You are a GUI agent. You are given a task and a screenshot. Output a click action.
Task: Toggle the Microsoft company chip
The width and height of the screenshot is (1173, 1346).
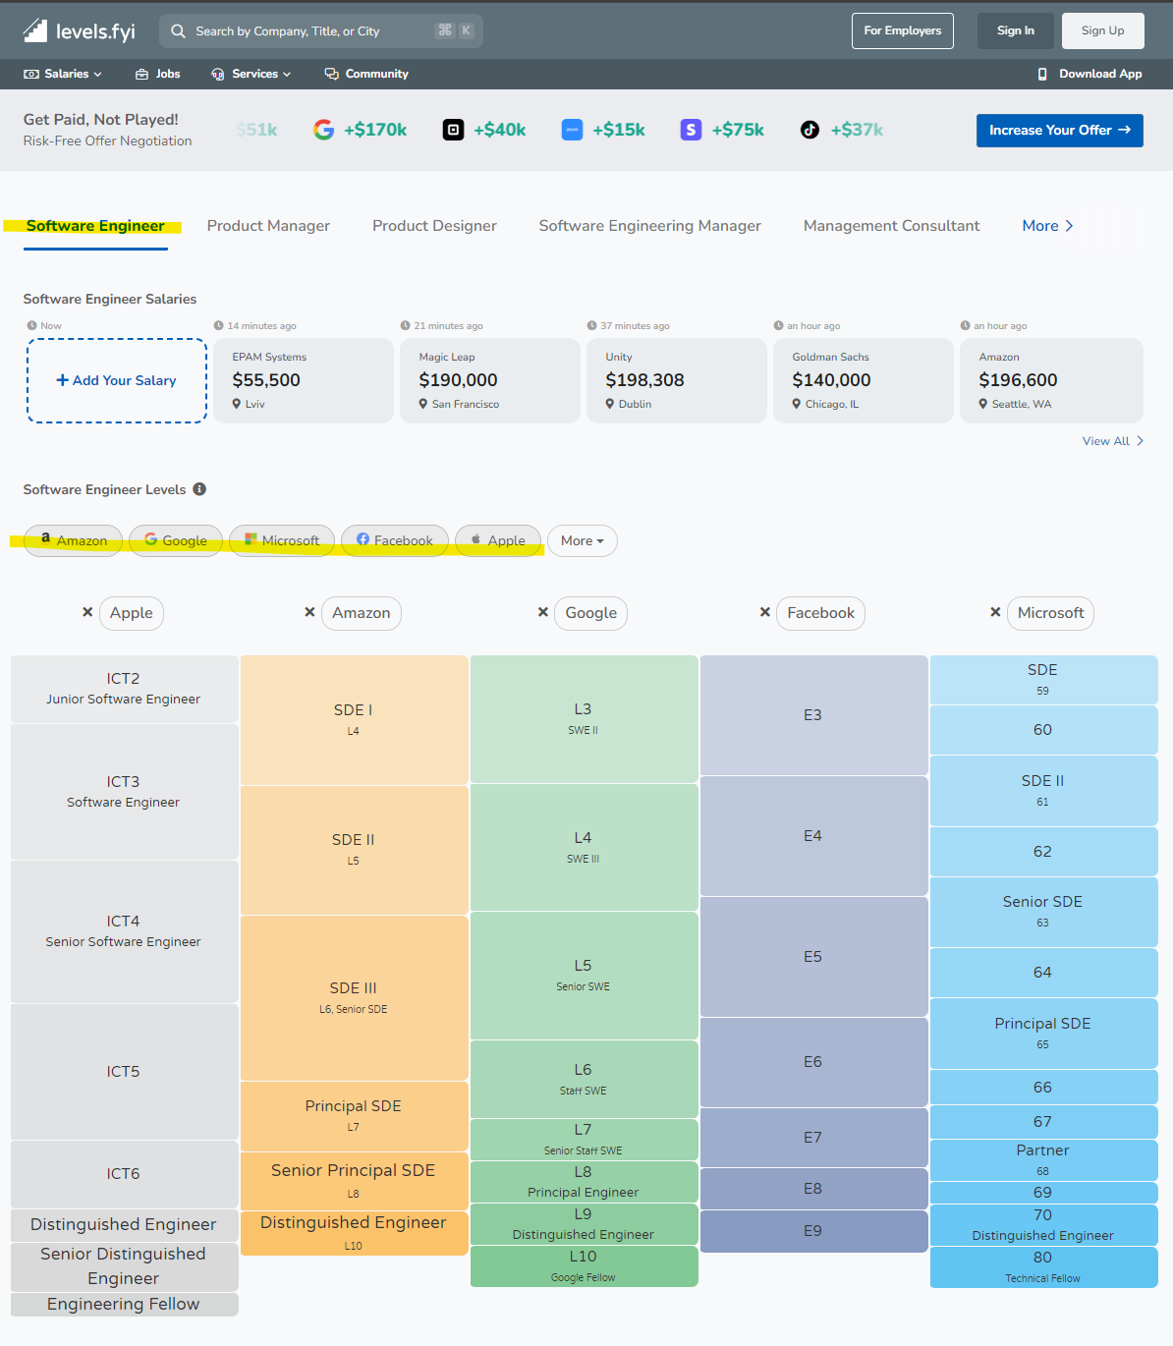(x=282, y=540)
